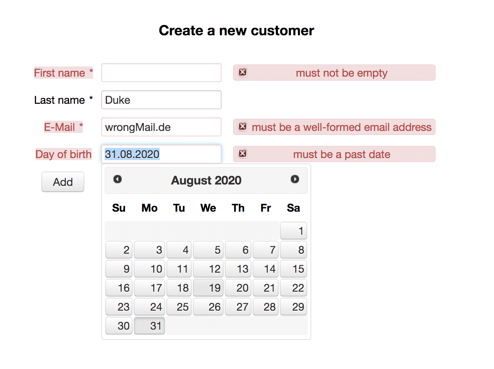Go to previous month in calendar
Image resolution: width=494 pixels, height=369 pixels.
(118, 179)
